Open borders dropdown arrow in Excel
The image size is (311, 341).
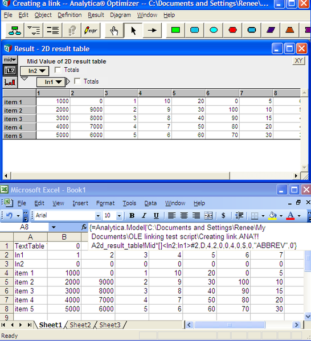[263, 216]
